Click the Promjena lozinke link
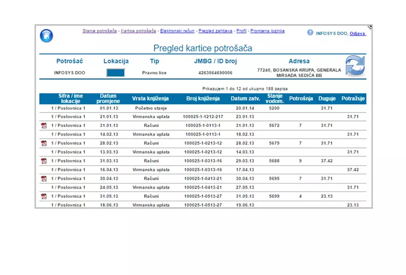The image size is (406, 275). pos(267,31)
